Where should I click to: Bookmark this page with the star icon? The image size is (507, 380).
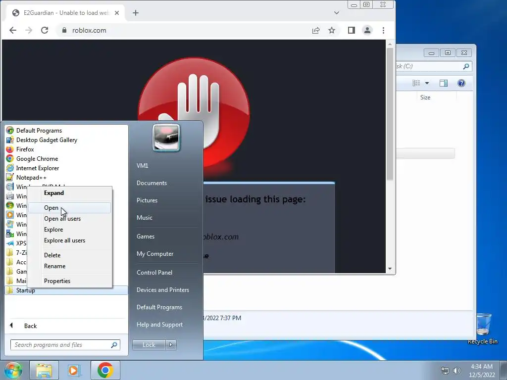[332, 30]
